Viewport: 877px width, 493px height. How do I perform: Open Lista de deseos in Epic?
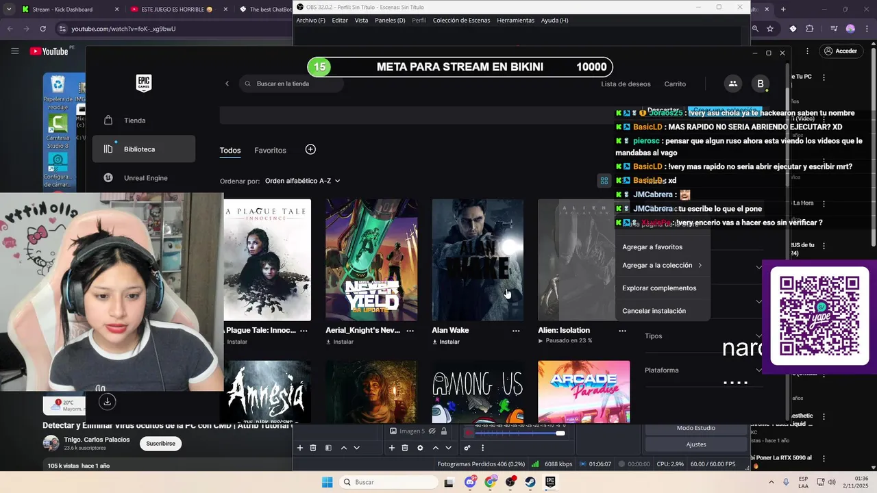626,84
